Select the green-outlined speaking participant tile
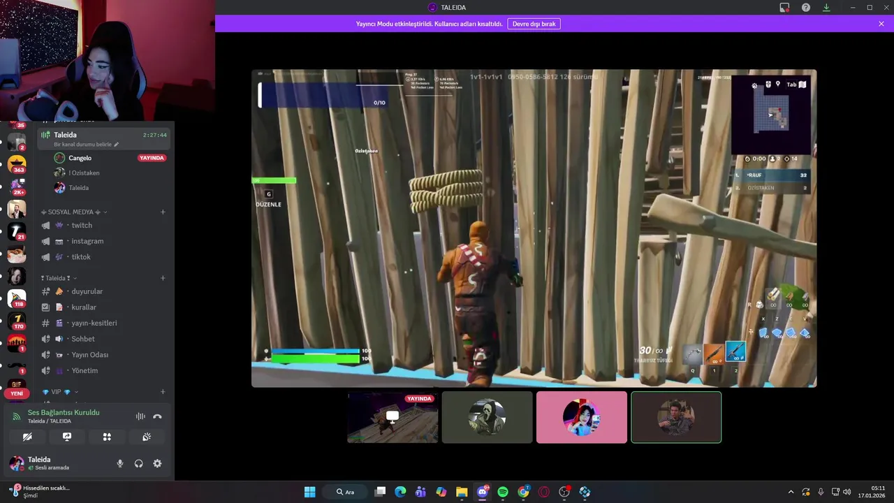The width and height of the screenshot is (894, 503). [675, 417]
